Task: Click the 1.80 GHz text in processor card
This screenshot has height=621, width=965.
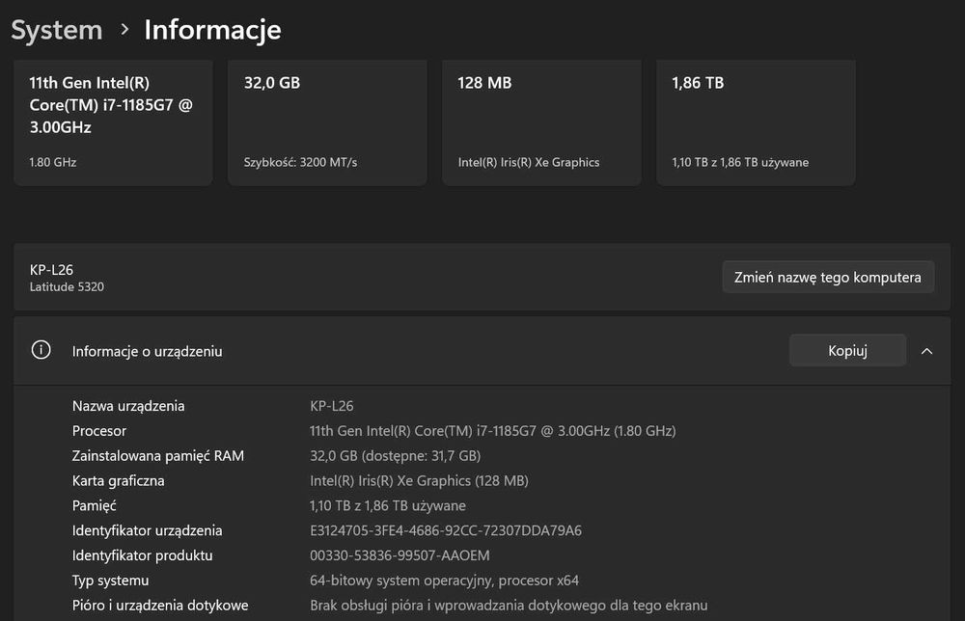Action: point(53,162)
